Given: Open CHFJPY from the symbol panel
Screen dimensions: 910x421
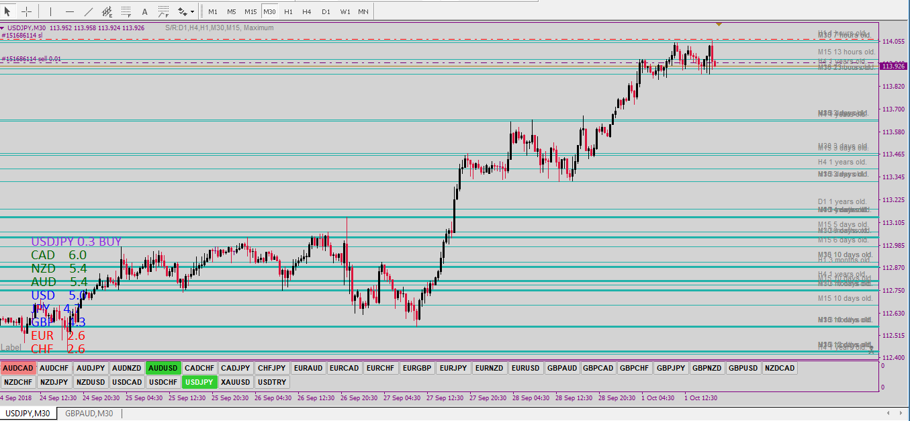Looking at the screenshot, I should (272, 368).
